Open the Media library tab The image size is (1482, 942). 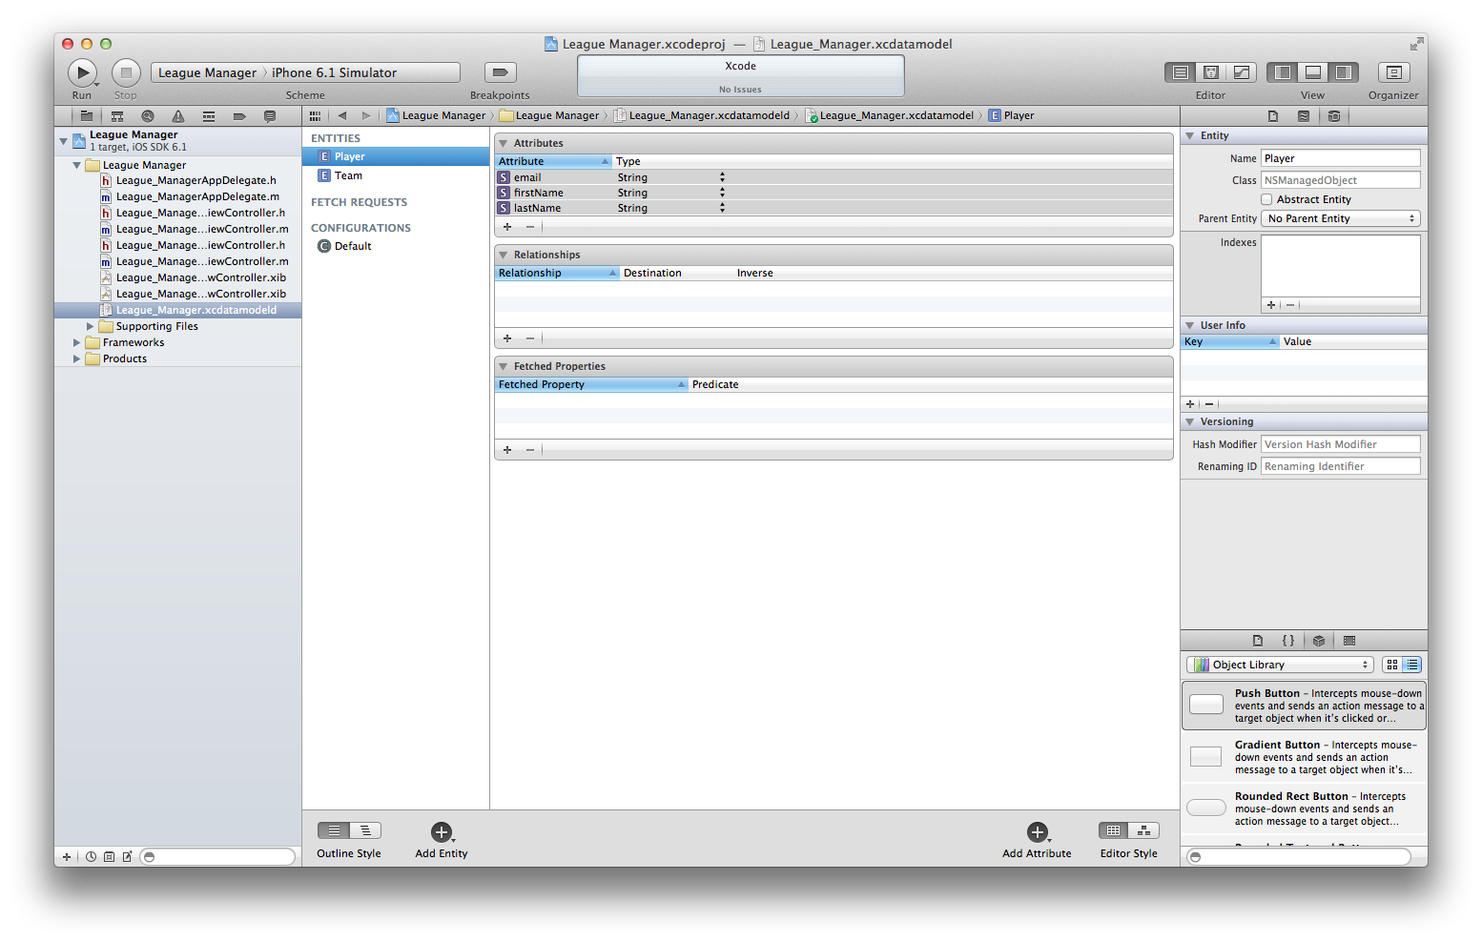(1349, 641)
